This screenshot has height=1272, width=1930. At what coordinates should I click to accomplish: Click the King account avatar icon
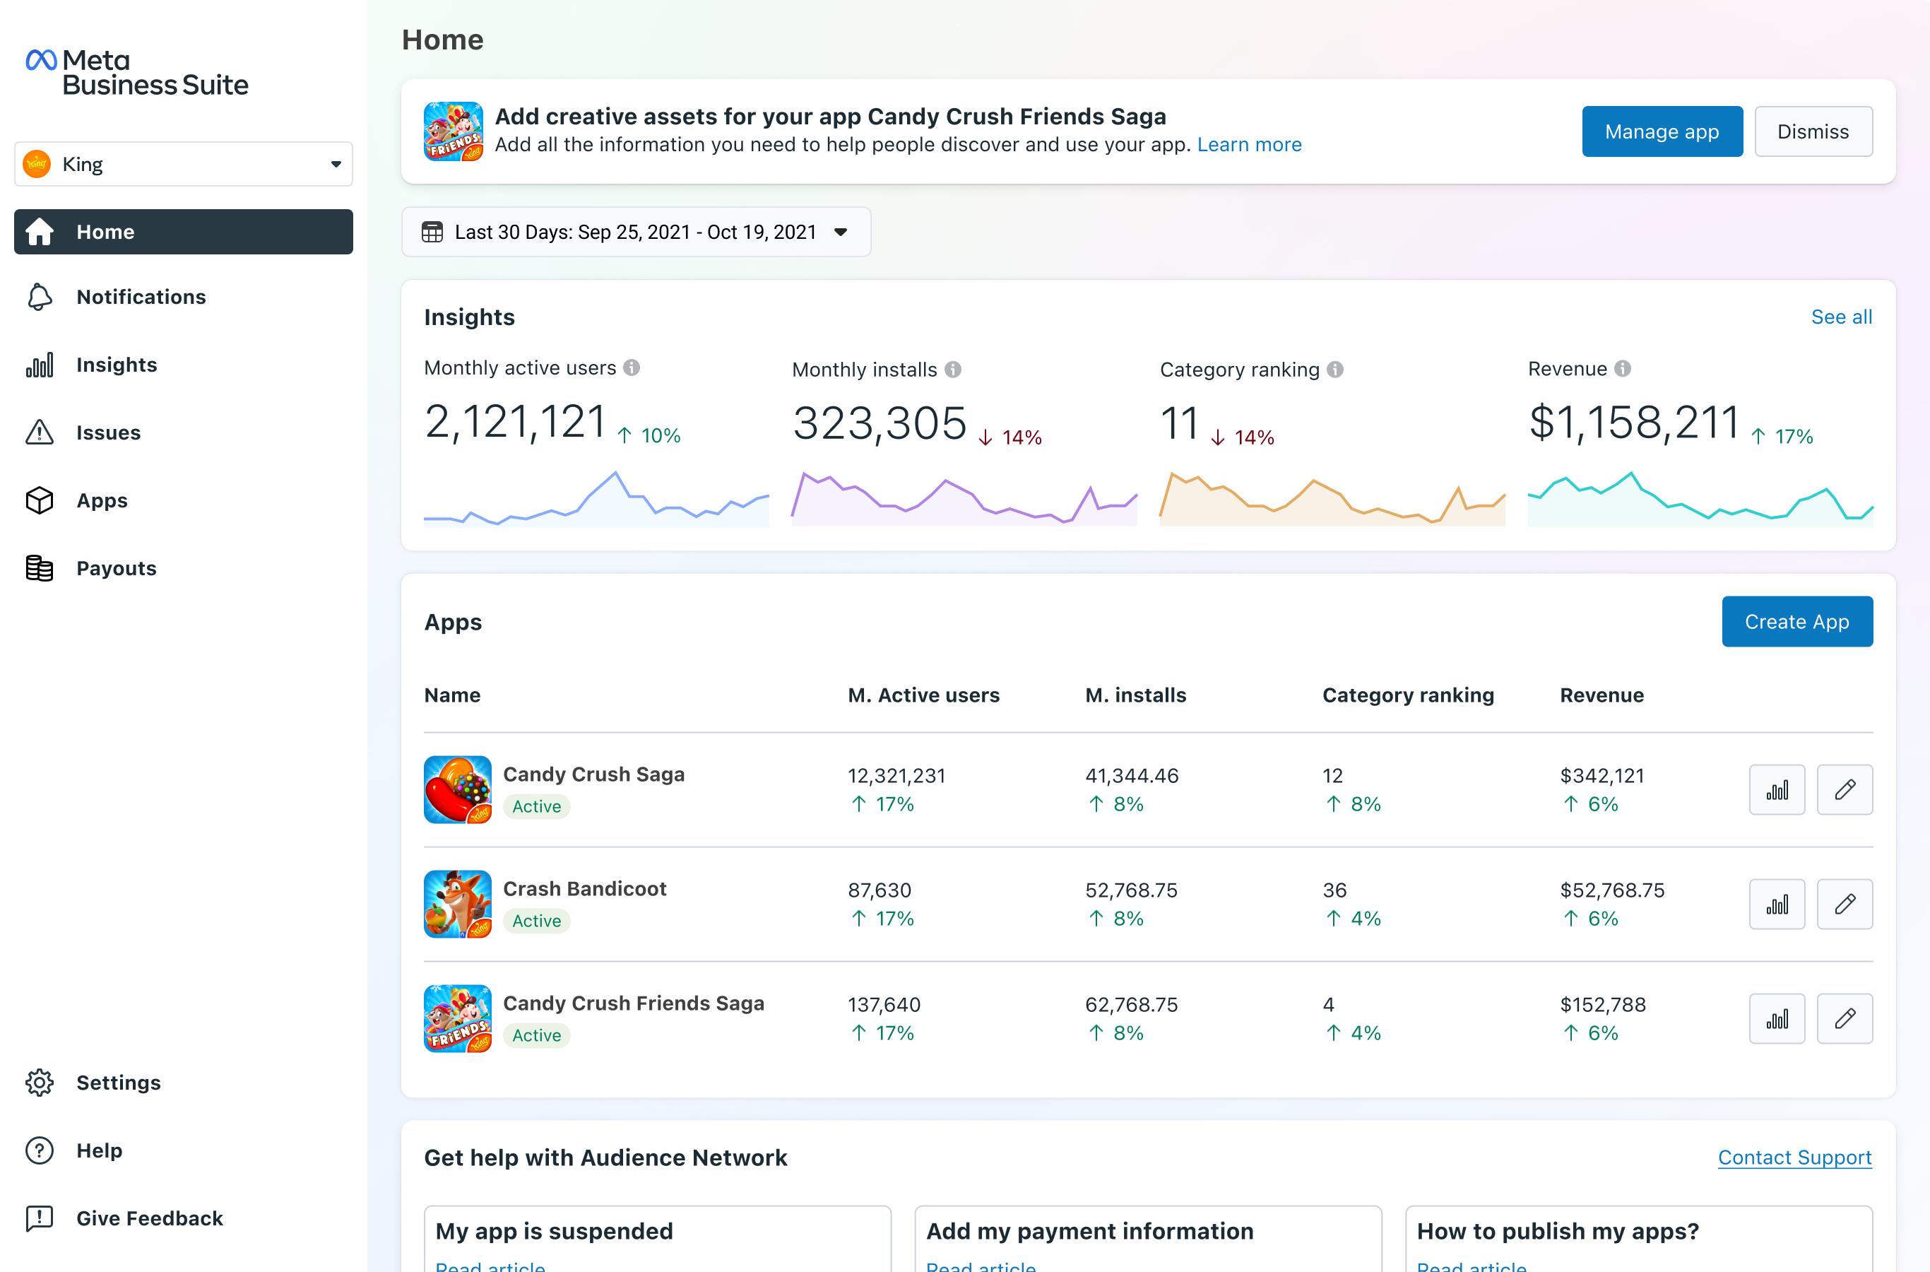[37, 164]
